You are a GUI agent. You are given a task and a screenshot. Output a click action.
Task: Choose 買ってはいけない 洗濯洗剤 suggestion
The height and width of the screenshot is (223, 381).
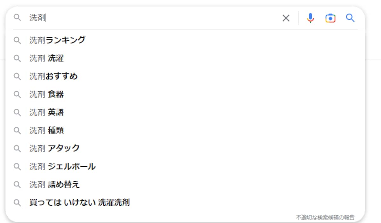(185, 203)
